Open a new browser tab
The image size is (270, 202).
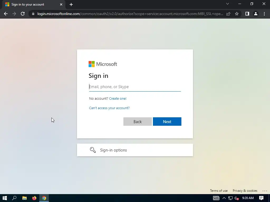click(71, 4)
